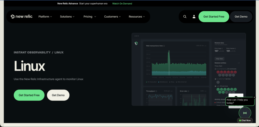Screen dimensions: 259x127
Task: Open the chat voice assistant bubble
Action: point(245,113)
